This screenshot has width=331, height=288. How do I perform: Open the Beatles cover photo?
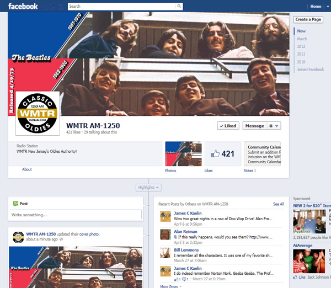tap(148, 64)
